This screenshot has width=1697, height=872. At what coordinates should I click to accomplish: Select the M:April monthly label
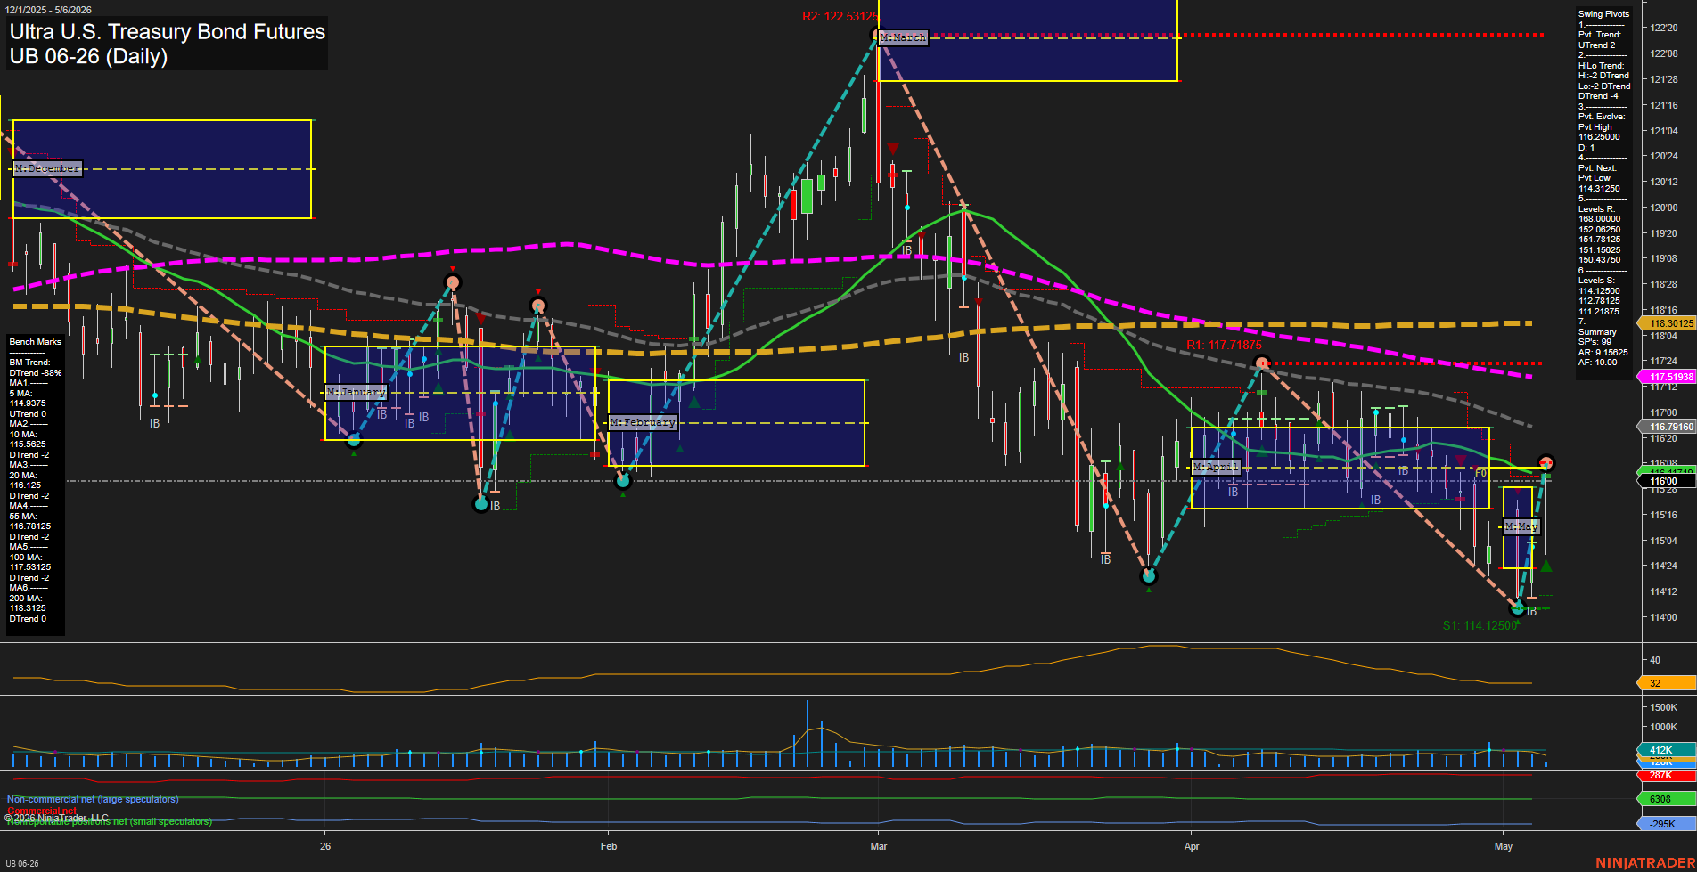click(x=1216, y=467)
